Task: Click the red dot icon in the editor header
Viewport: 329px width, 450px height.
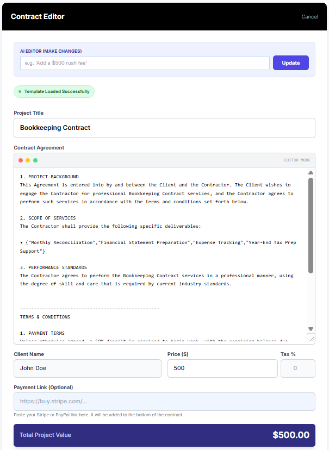Action: tap(21, 160)
